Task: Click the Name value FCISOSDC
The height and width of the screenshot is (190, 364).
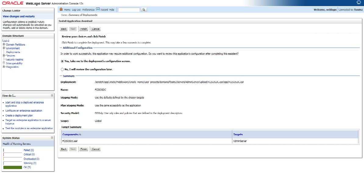Action: [100, 90]
